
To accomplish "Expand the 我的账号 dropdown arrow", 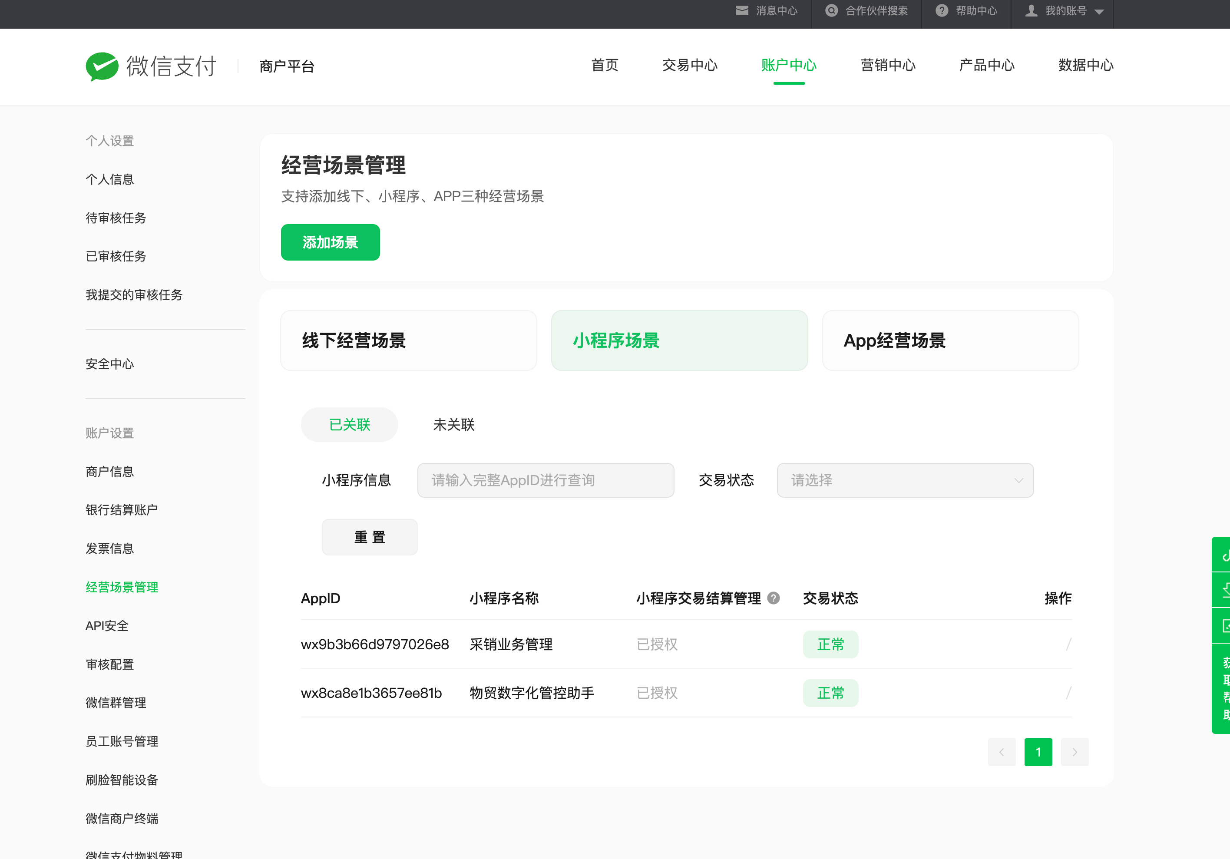I will (x=1099, y=12).
